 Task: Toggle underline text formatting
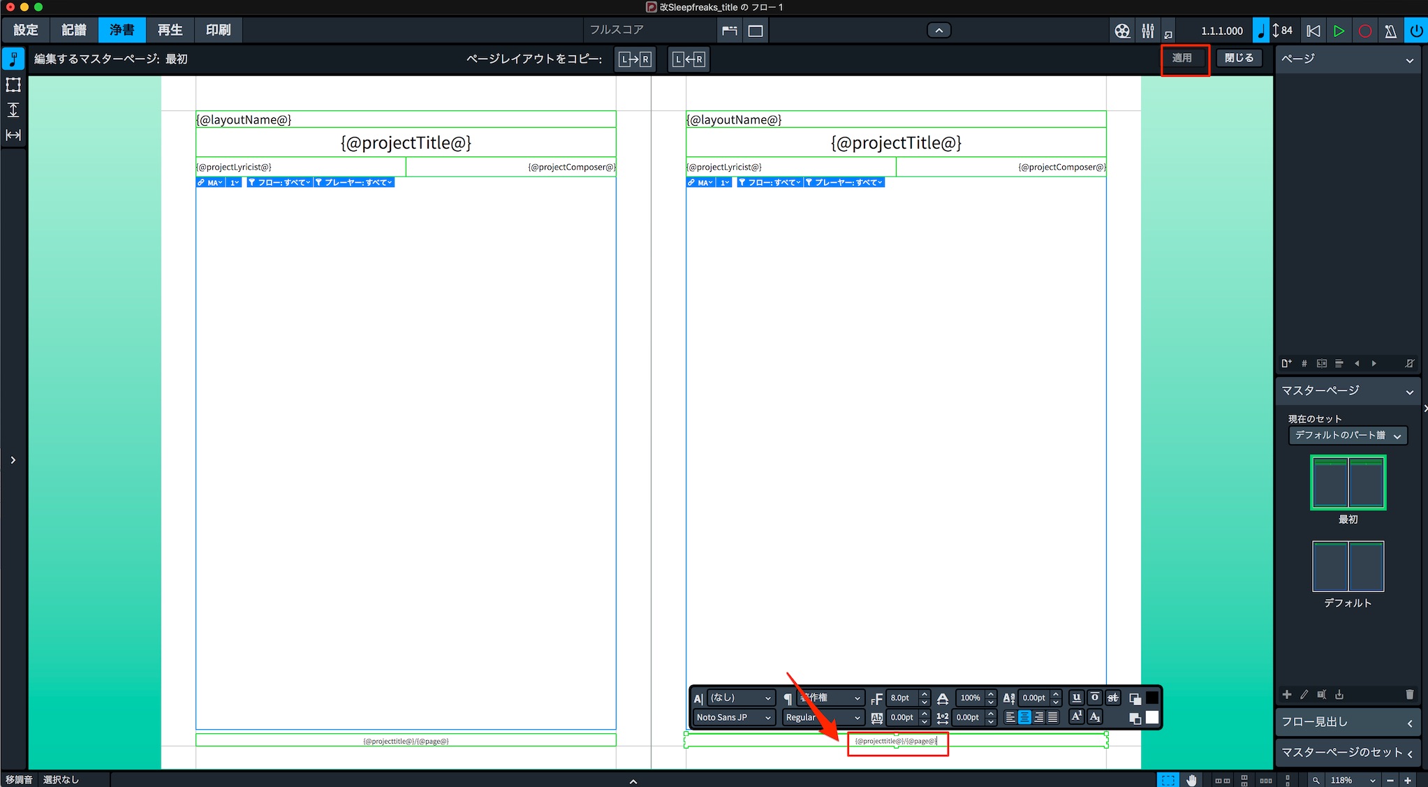(x=1076, y=698)
